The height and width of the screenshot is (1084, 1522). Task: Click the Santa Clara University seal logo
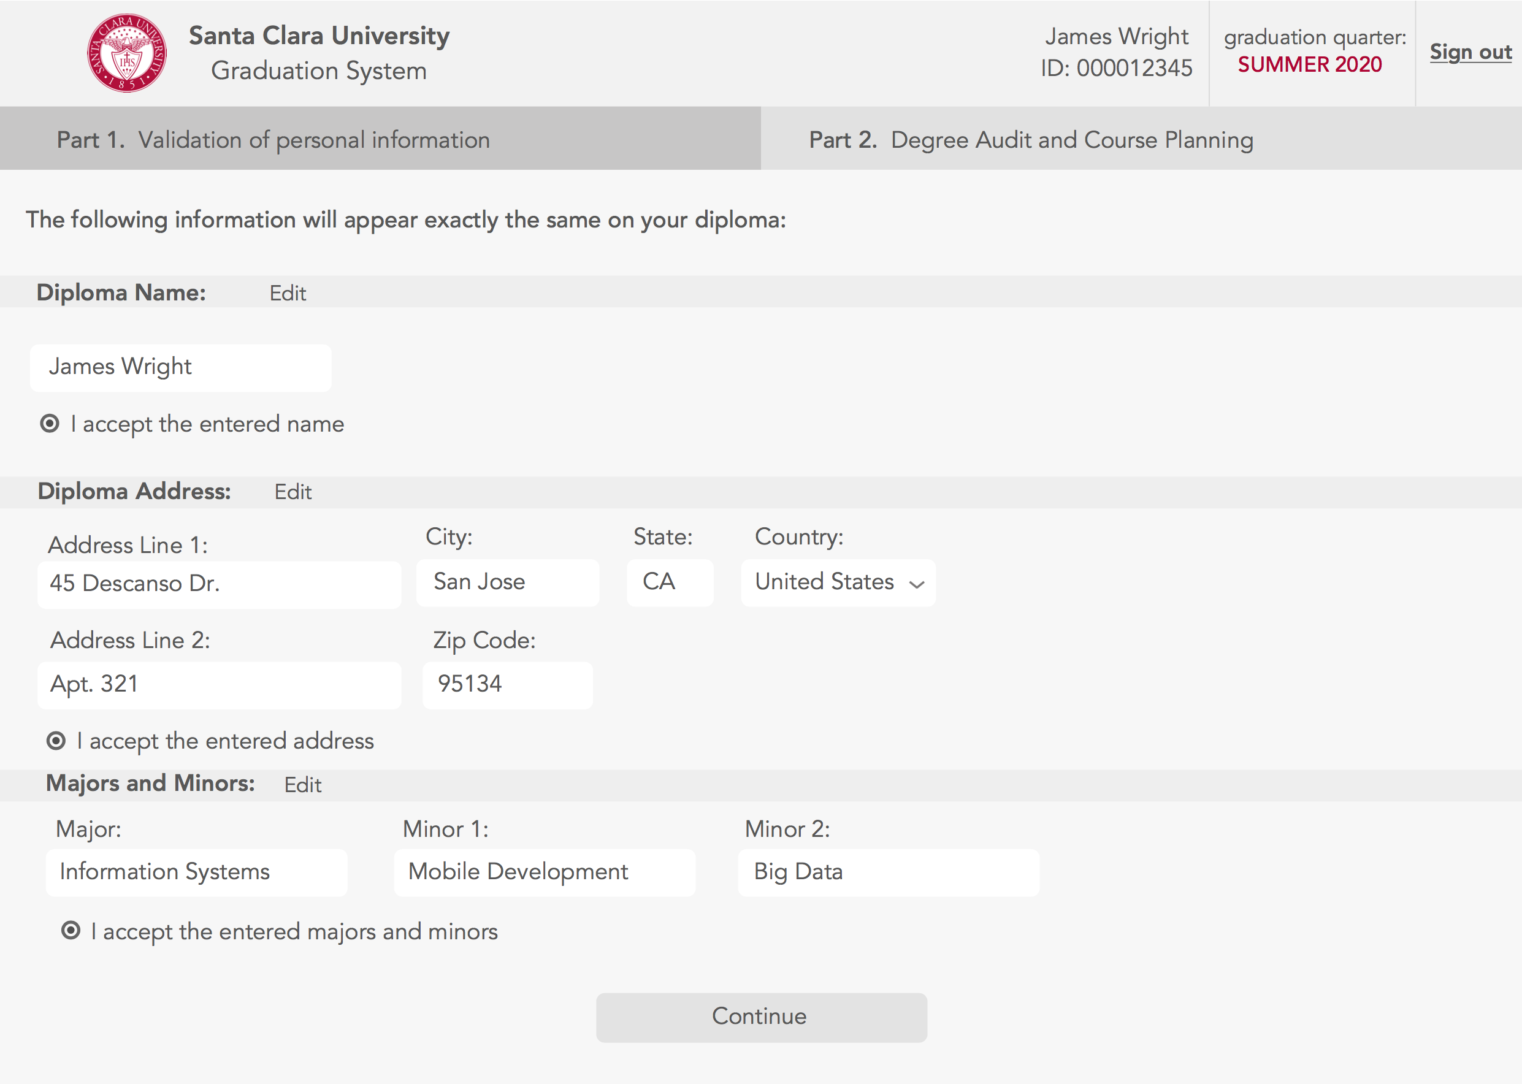[x=127, y=53]
